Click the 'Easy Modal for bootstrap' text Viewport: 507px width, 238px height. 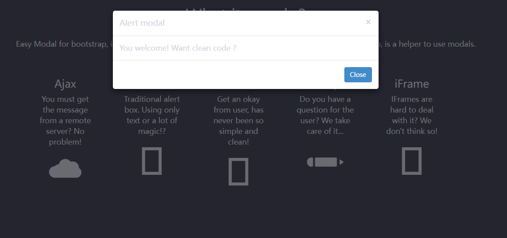click(x=61, y=44)
